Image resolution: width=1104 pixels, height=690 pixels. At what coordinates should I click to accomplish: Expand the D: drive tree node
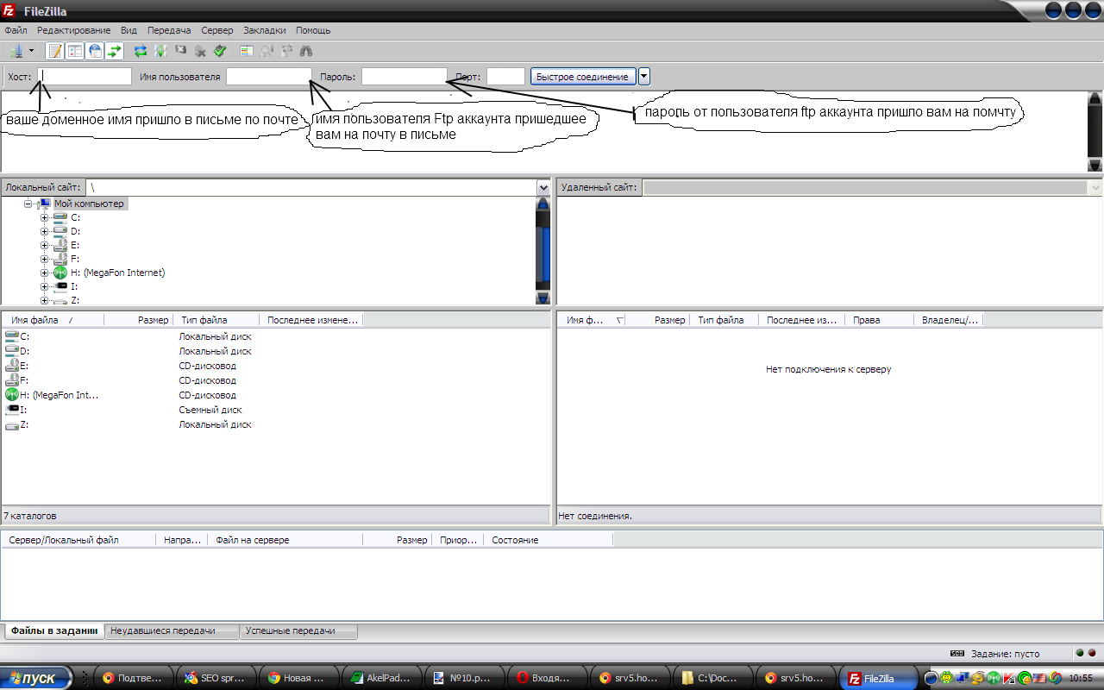(44, 232)
